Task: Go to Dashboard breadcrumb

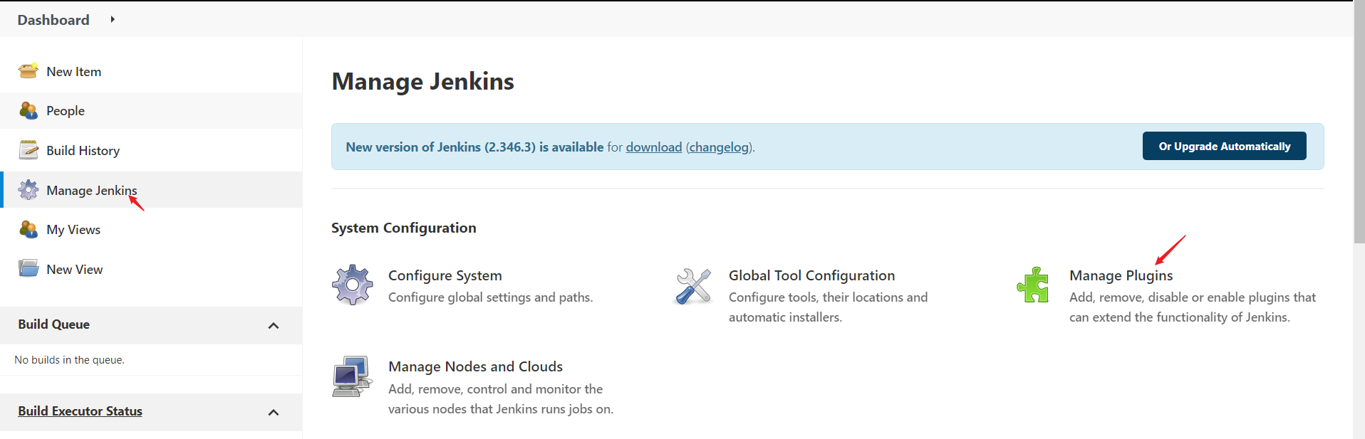Action: point(53,20)
